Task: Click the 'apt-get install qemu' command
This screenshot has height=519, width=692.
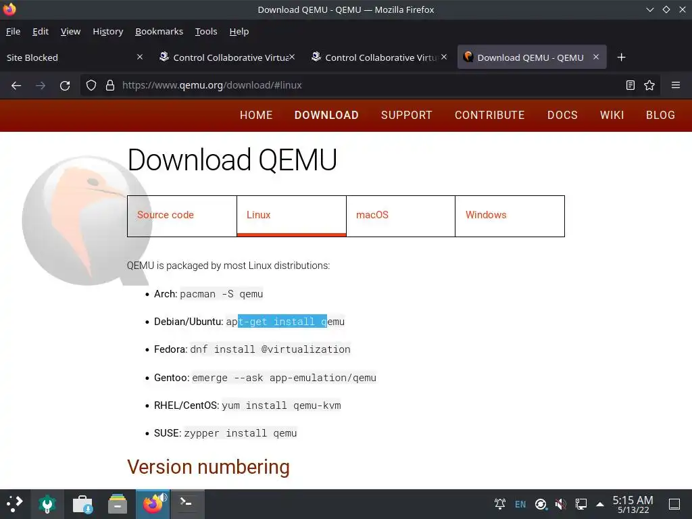Action: tap(285, 322)
